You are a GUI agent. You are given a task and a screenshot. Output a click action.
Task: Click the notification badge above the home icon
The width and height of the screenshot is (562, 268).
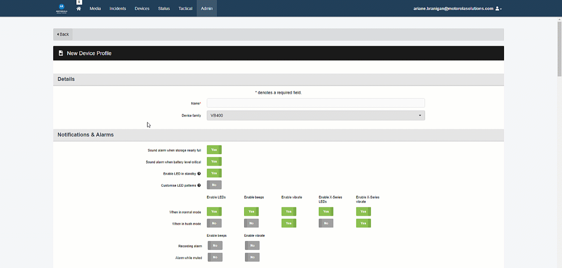(79, 2)
